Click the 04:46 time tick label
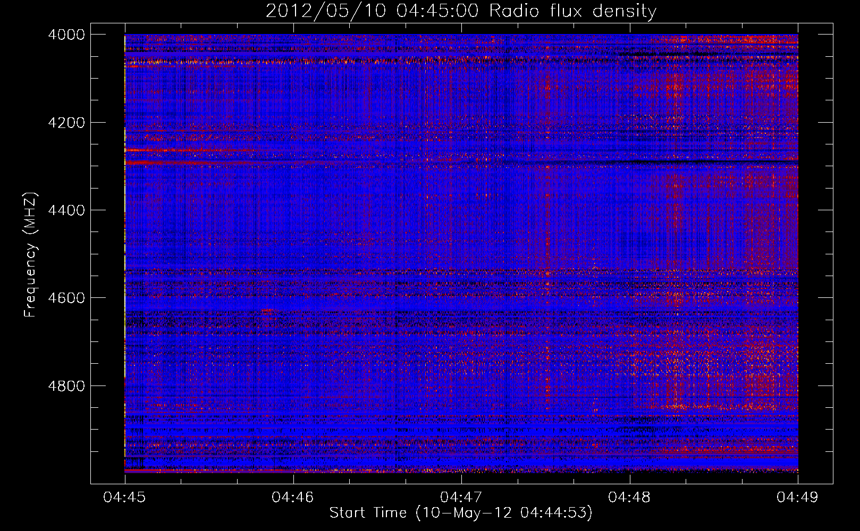The height and width of the screenshot is (531, 860). click(x=293, y=497)
